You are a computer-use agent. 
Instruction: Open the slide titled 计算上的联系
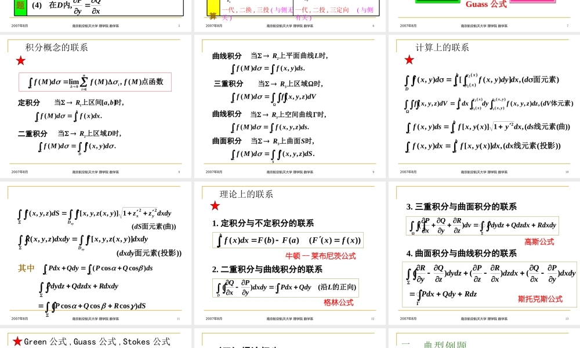pos(484,107)
